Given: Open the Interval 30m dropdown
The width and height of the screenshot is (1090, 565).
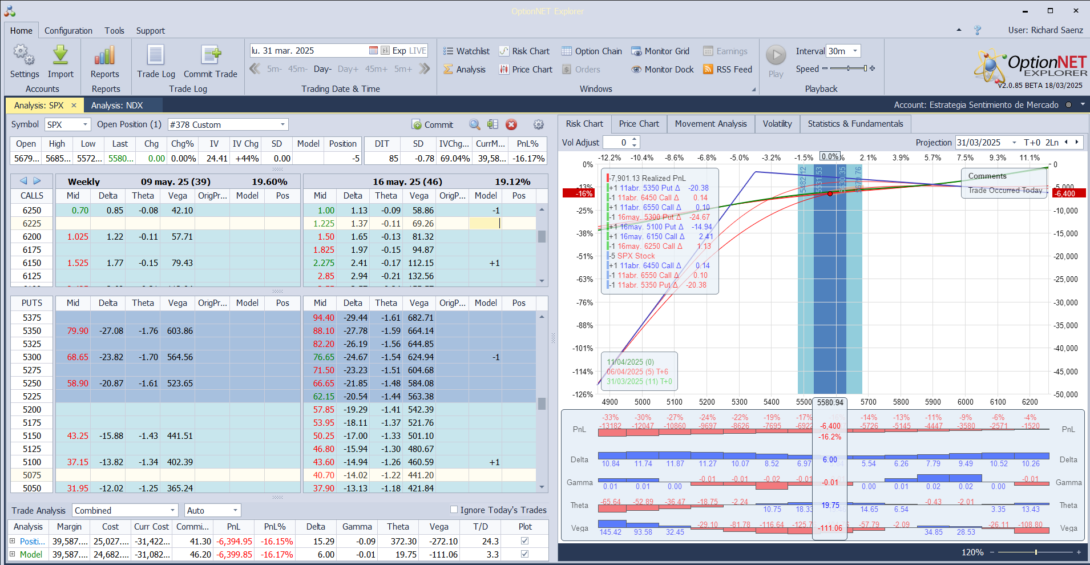Looking at the screenshot, I should tap(855, 51).
